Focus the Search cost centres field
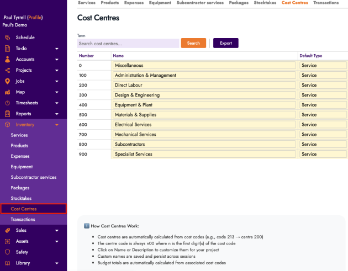The width and height of the screenshot is (348, 271). click(x=128, y=43)
